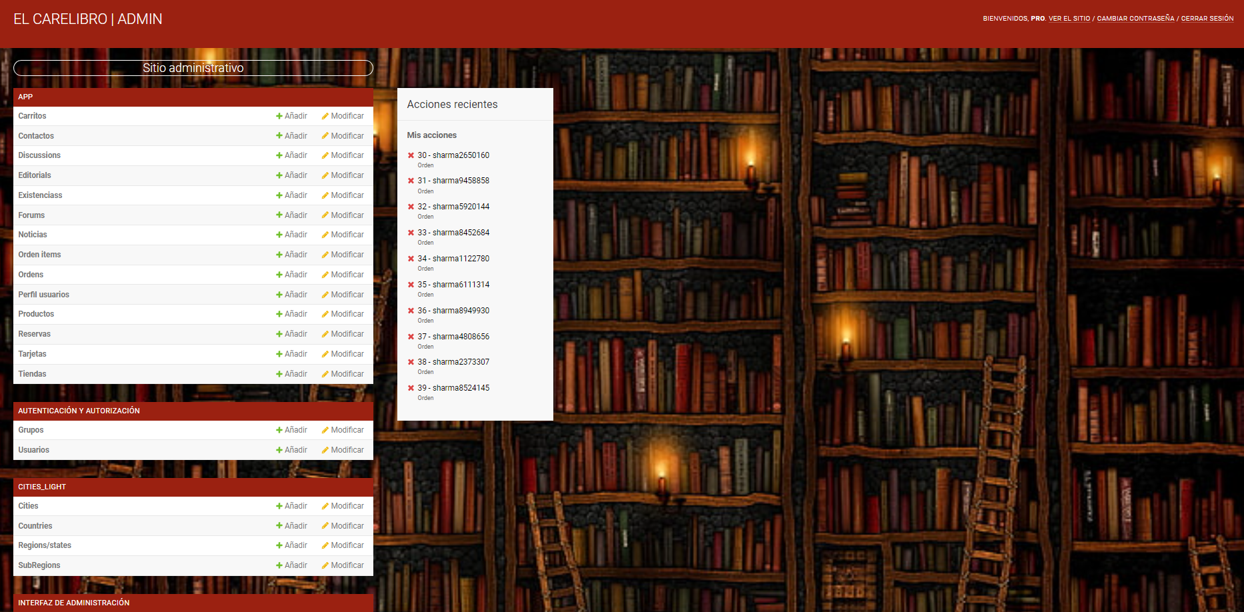This screenshot has width=1244, height=612.
Task: Click the pencil icon beside Ordens
Action: click(325, 274)
